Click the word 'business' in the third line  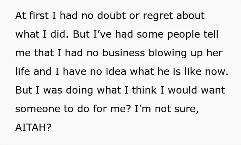(x=124, y=53)
